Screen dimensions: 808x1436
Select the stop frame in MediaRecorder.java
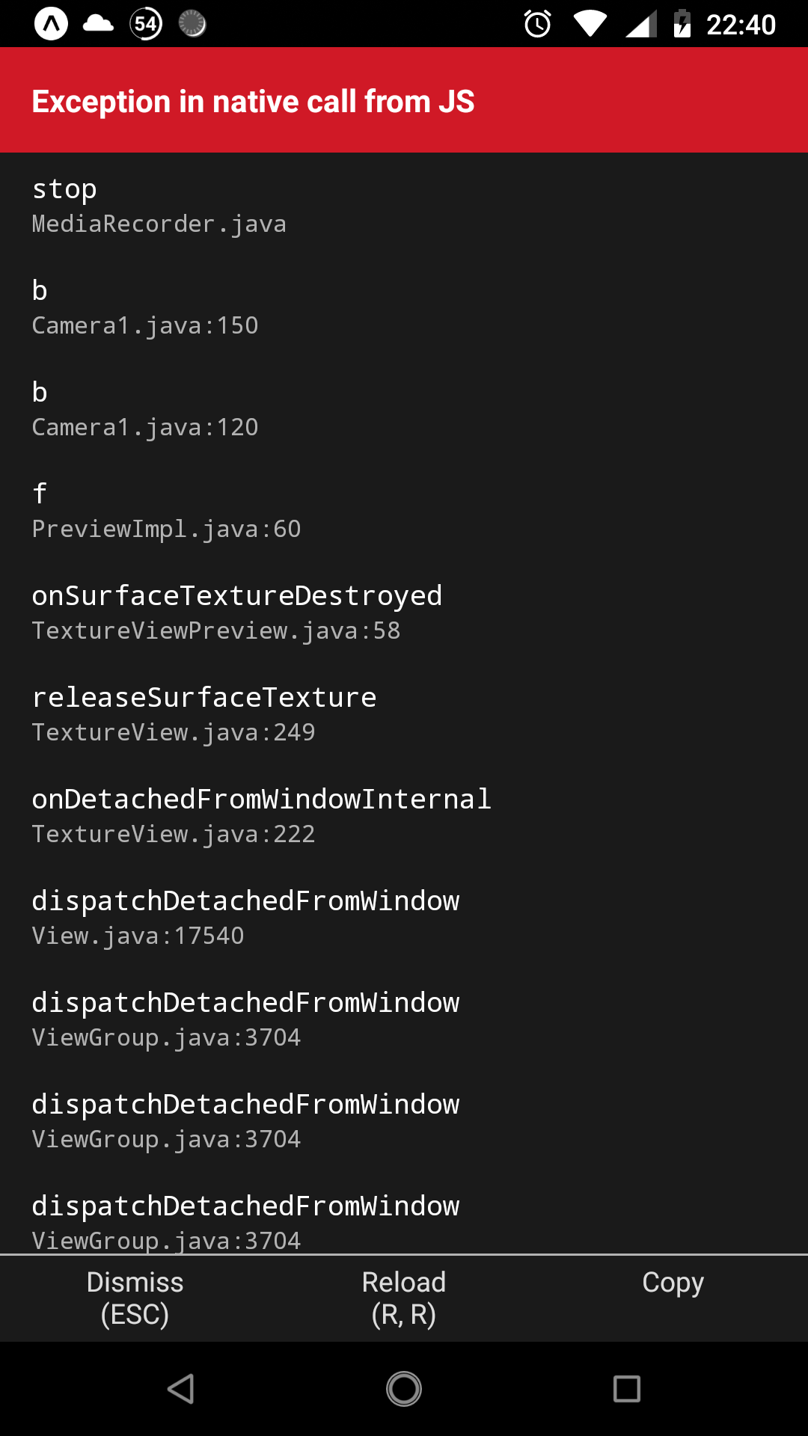coord(159,206)
